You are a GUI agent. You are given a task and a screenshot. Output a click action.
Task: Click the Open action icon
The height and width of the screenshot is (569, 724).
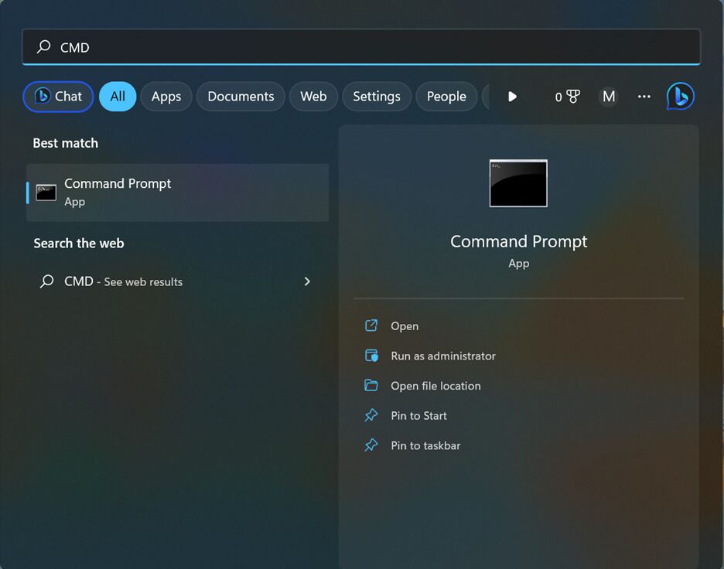click(371, 325)
